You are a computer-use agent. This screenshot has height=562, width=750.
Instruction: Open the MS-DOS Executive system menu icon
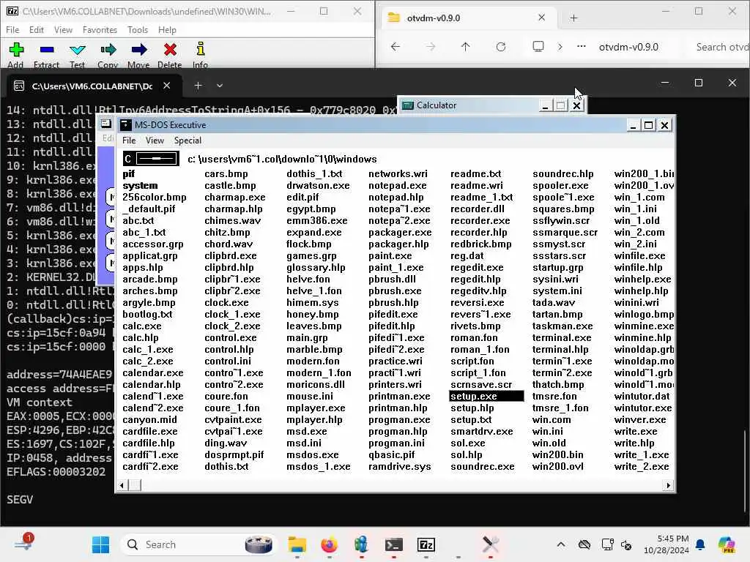126,125
